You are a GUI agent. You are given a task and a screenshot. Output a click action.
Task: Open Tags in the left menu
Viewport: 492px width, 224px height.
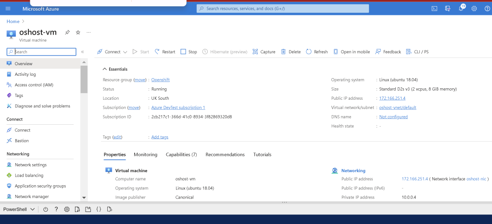pos(40,95)
